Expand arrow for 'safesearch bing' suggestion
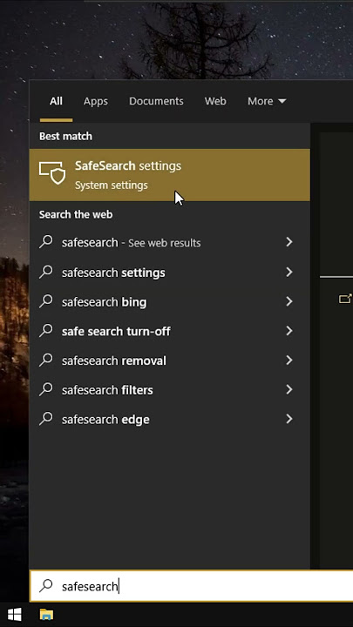The image size is (353, 627). tap(289, 301)
